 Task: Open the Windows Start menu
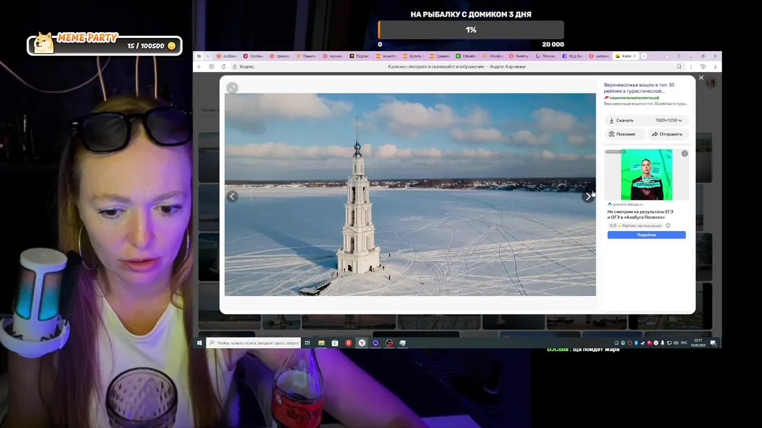(x=199, y=343)
